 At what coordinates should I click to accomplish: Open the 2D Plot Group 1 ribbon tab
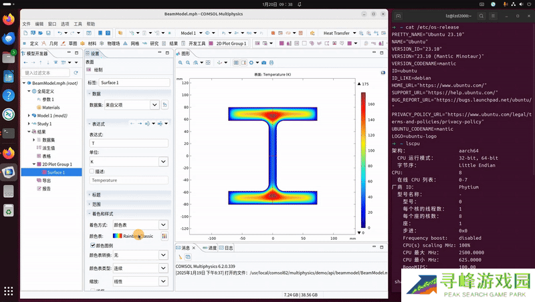coord(228,43)
